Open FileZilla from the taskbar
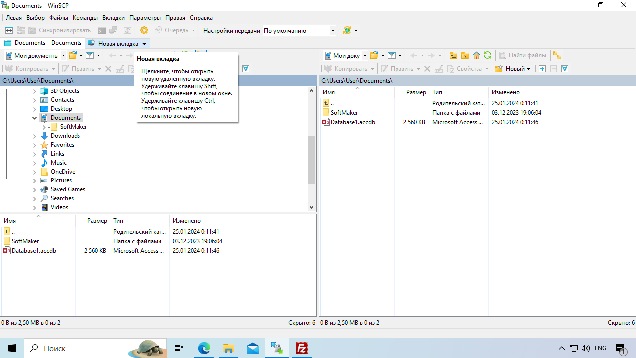 click(x=301, y=348)
